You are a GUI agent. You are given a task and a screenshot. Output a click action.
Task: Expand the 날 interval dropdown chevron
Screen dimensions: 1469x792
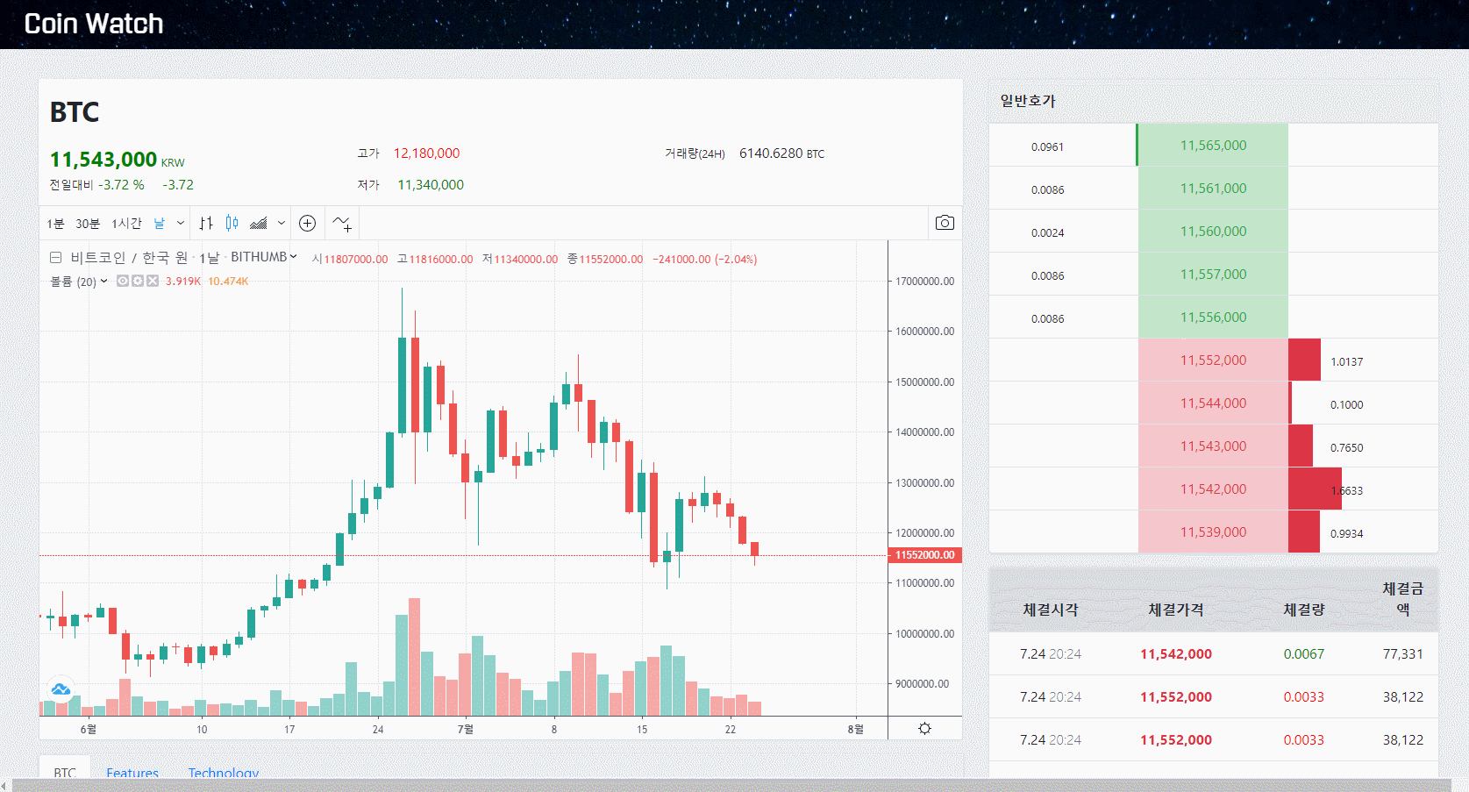coord(180,224)
